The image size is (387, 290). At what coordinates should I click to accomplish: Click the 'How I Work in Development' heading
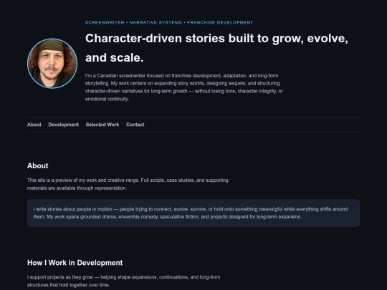click(75, 263)
